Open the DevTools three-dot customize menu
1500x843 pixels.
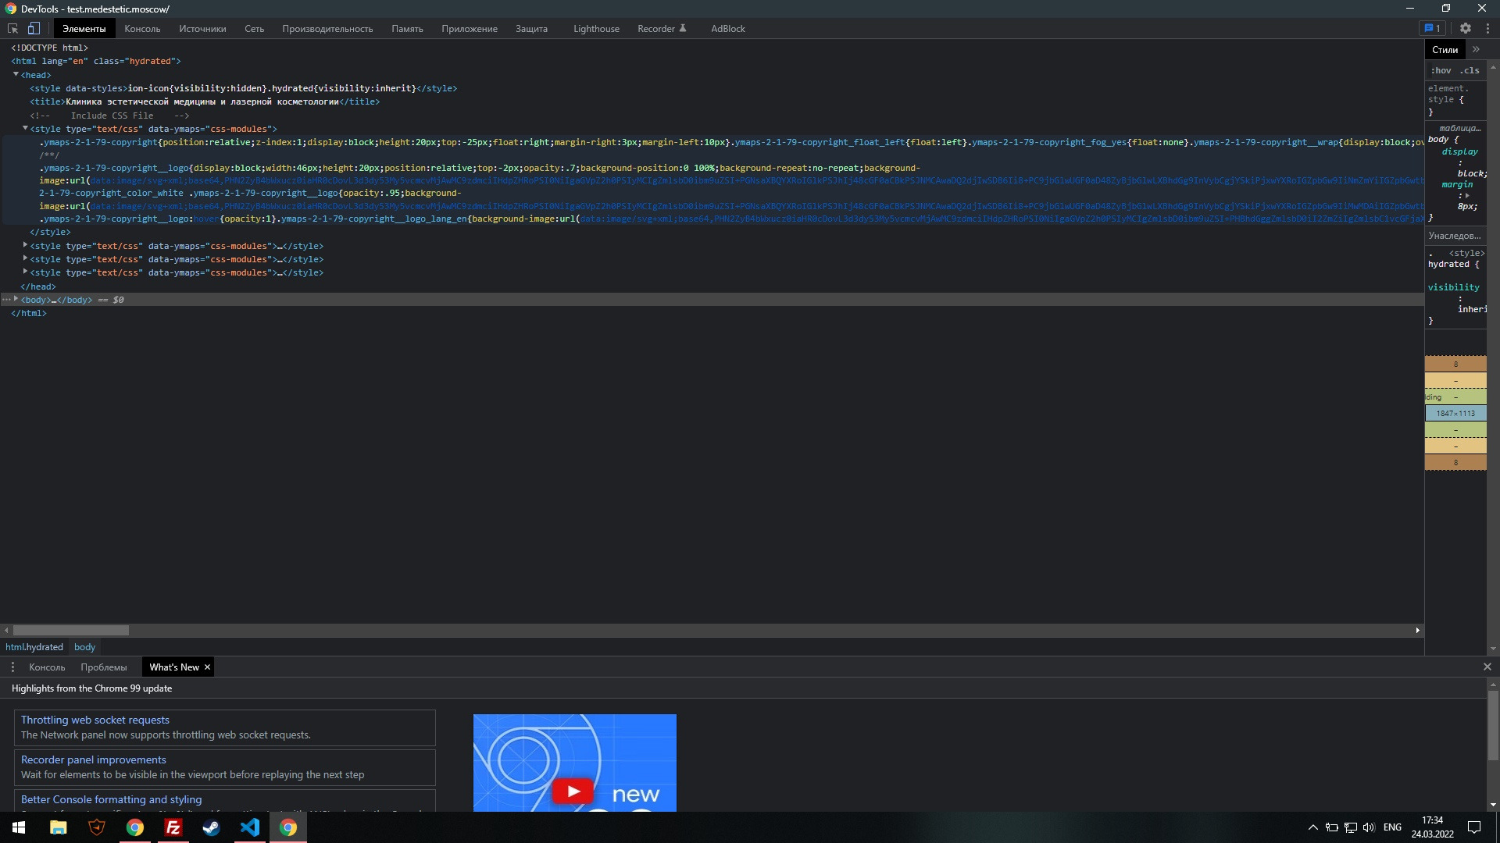click(1487, 28)
